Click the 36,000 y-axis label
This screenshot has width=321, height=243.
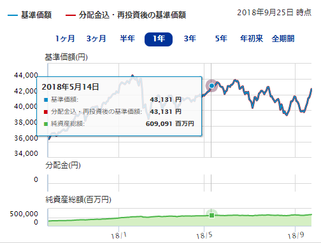click(26, 138)
